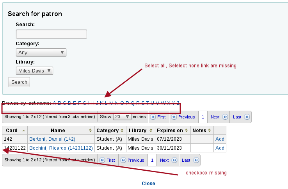Click Add for Bochini, Ricardo
This screenshot has width=288, height=189.
click(x=220, y=148)
